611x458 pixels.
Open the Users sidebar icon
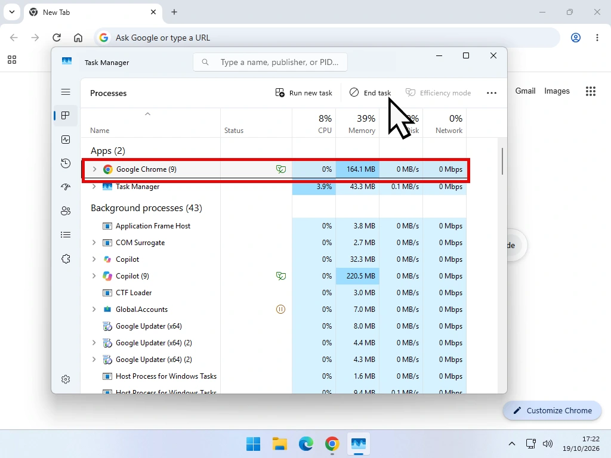pos(66,211)
